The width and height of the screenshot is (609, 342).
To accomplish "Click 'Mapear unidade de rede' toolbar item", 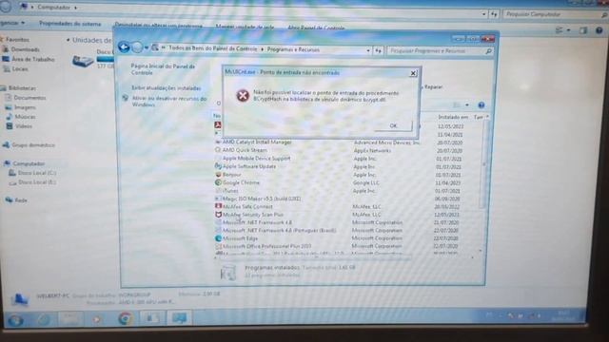I will click(x=245, y=27).
